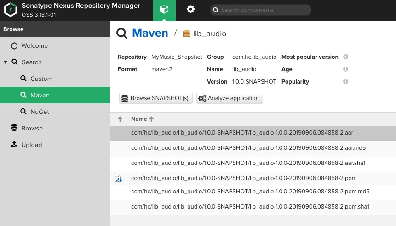Click the MyMusic_Snapshot repository value
This screenshot has height=226, width=396.
tap(177, 57)
